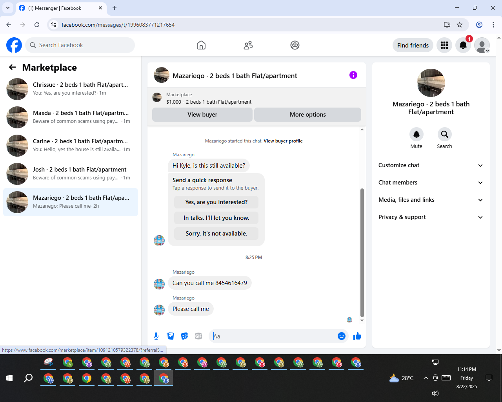
Task: Open the Facebook logo home link
Action: 14,45
